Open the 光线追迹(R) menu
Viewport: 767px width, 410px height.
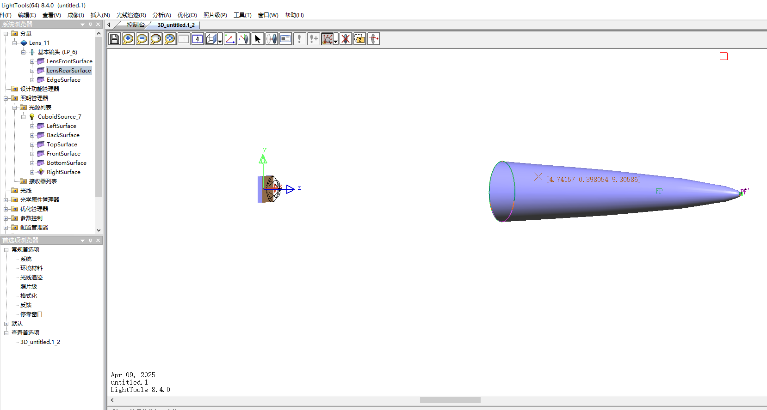pyautogui.click(x=131, y=15)
